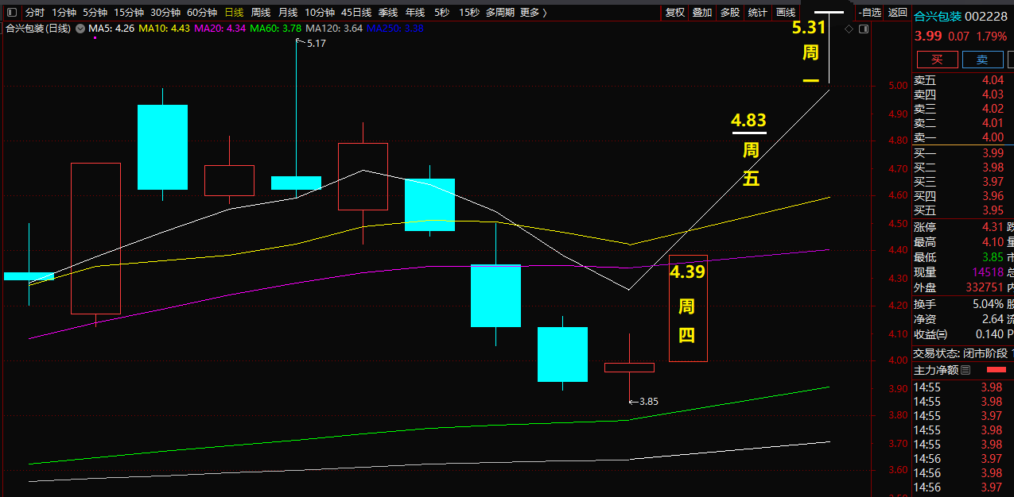Click the 14:56 tick row priced 3.98

click(x=963, y=473)
